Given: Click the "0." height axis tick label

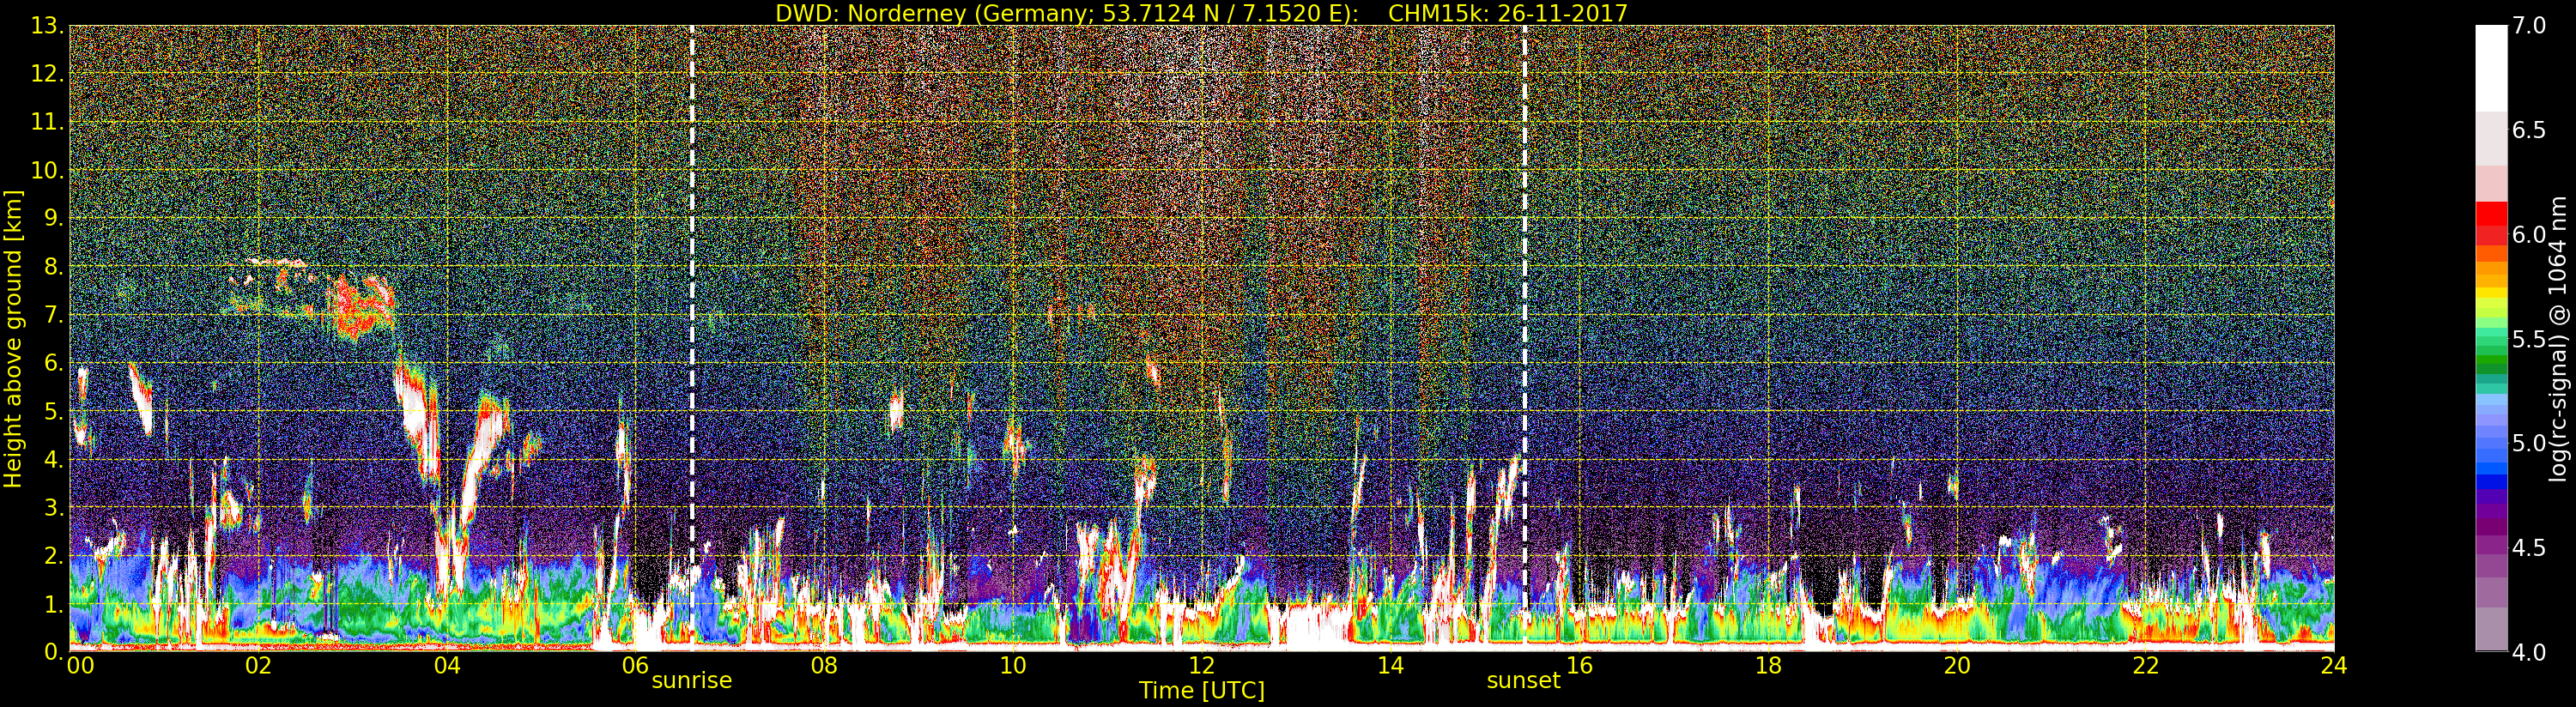Looking at the screenshot, I should (53, 652).
